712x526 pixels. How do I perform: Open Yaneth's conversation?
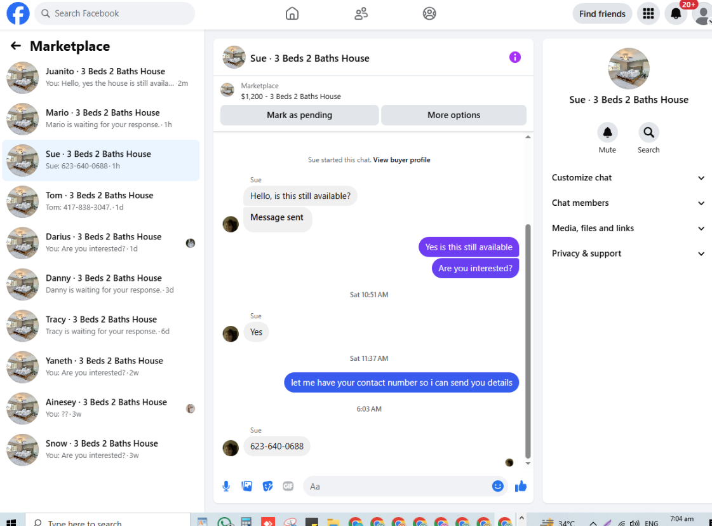click(101, 367)
